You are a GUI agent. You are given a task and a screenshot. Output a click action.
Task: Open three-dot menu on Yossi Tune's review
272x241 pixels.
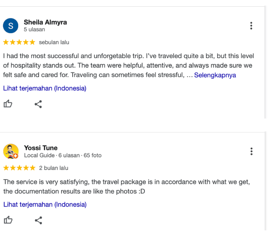(x=251, y=151)
